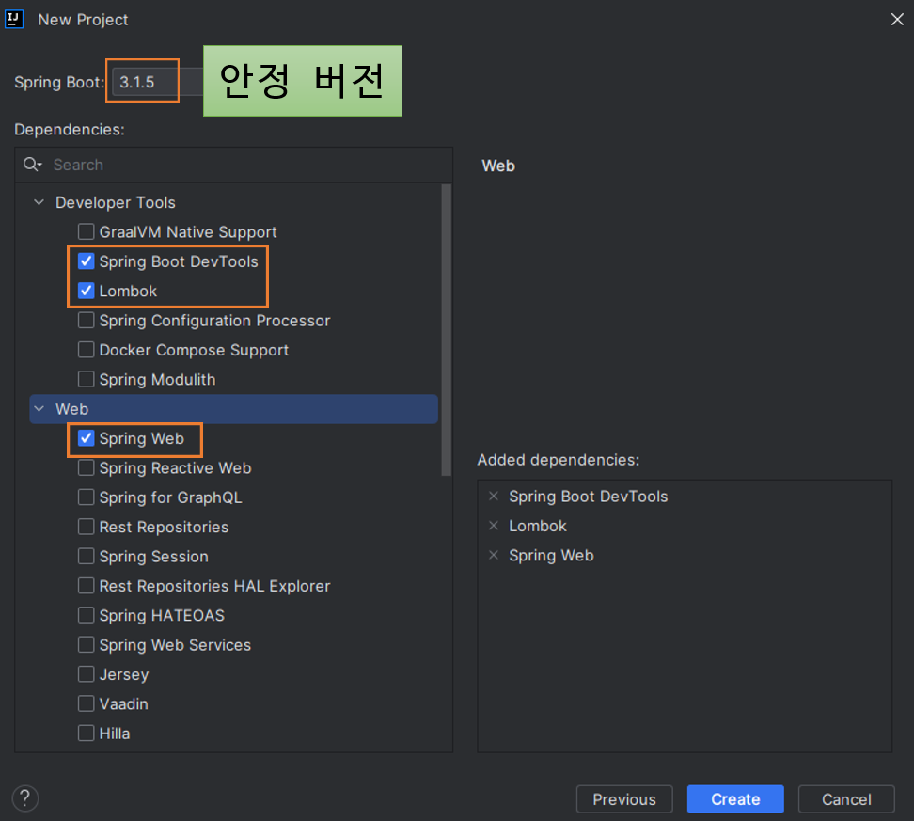Tick the Hilla checkbox
Image resolution: width=914 pixels, height=821 pixels.
pos(87,733)
